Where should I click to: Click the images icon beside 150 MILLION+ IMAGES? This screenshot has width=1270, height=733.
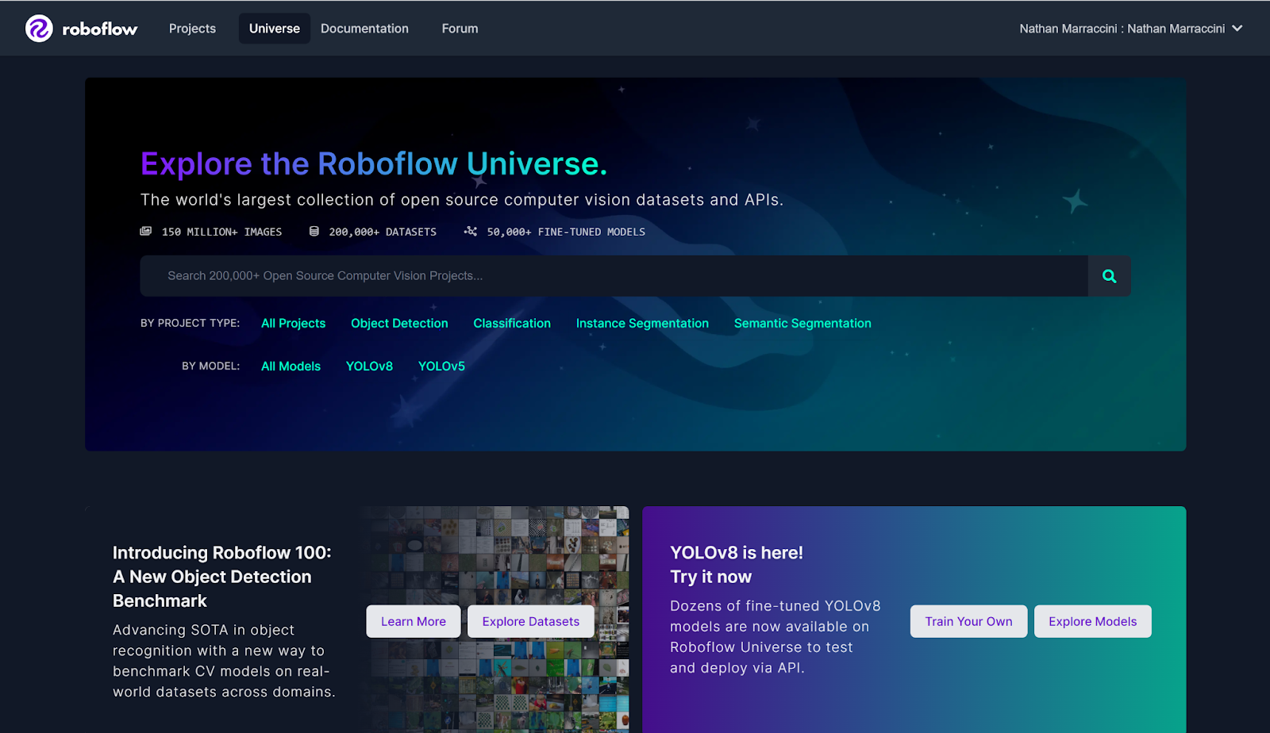coord(146,232)
